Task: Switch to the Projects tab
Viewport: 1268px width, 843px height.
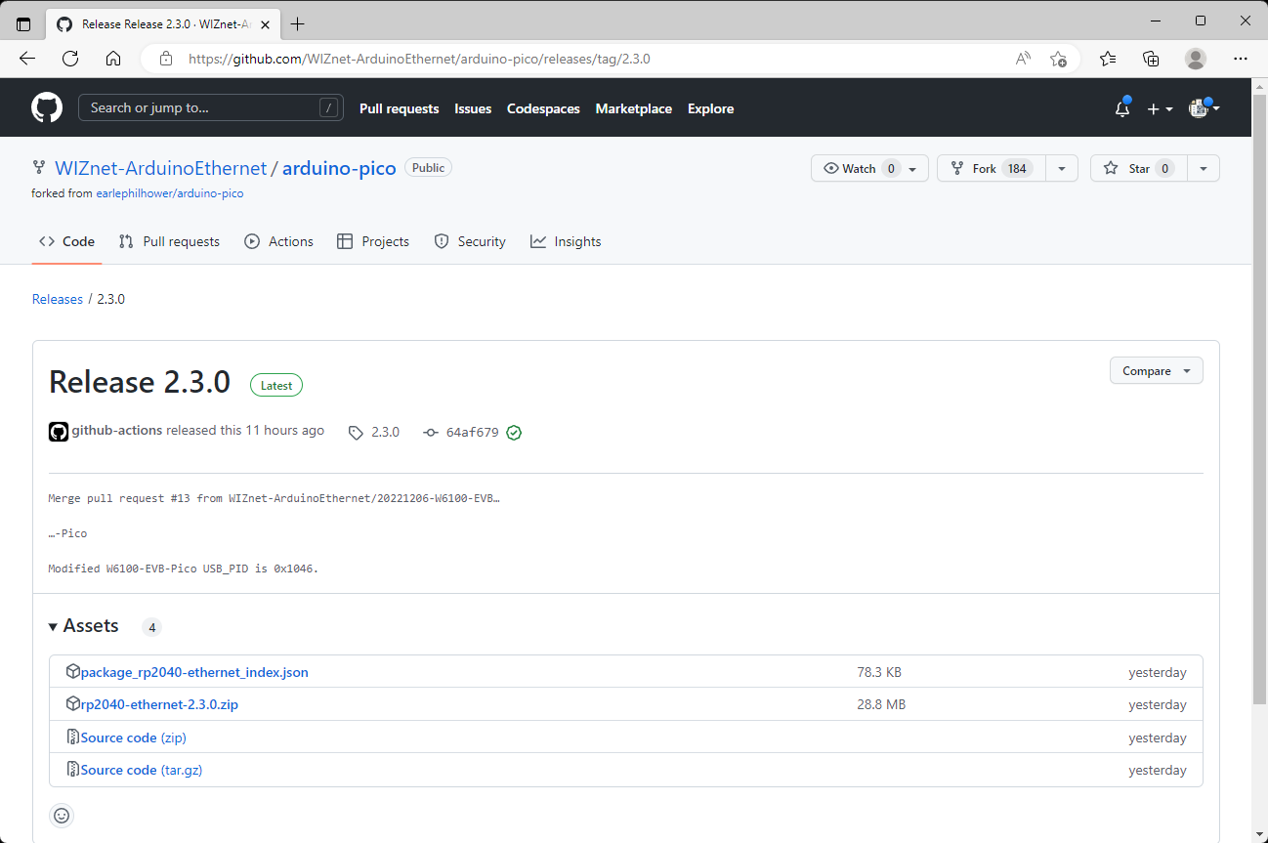Action: click(373, 241)
